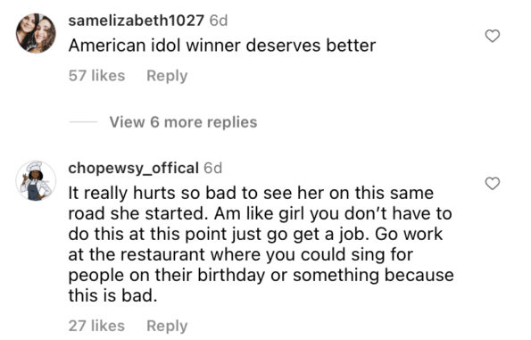Screen dimensions: 531x340
Task: Click the closing 'this is bad.' line
Action: pyautogui.click(x=113, y=295)
